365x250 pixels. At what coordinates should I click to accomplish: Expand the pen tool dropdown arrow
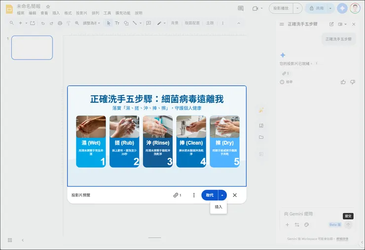165,23
